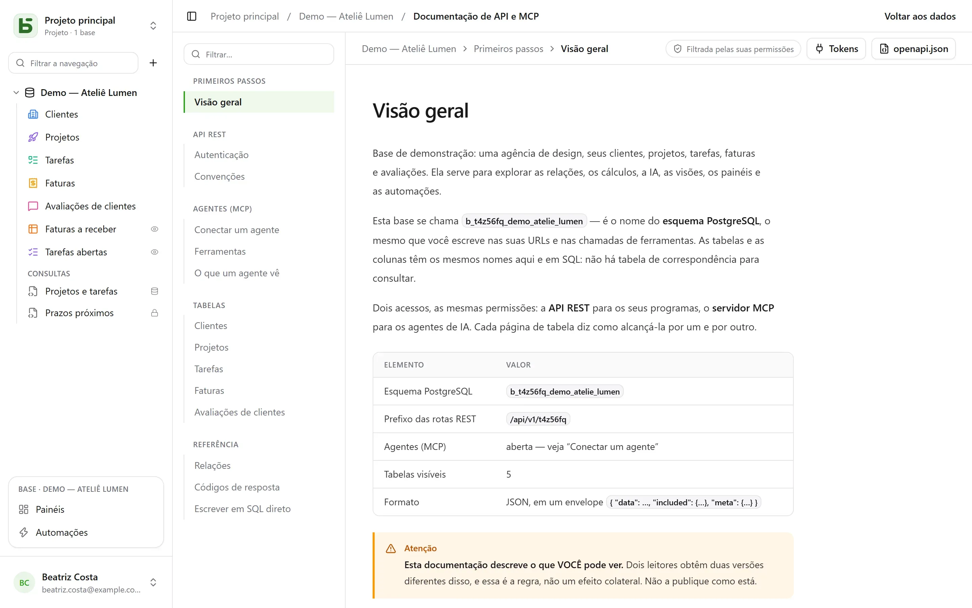972x608 pixels.
Task: Collapse the Demo — Ateliê Lumen tree
Action: tap(16, 93)
